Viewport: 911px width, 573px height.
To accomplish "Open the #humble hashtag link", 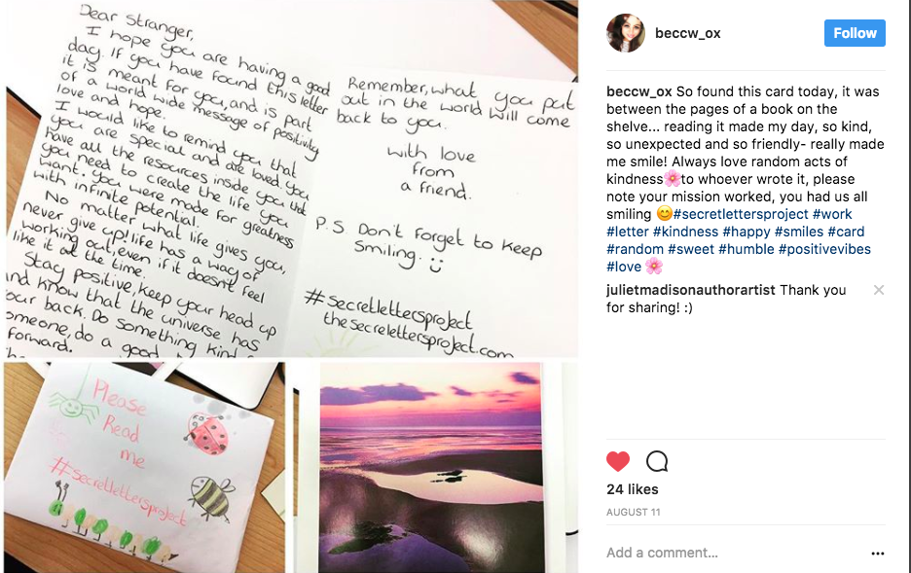I will click(746, 249).
